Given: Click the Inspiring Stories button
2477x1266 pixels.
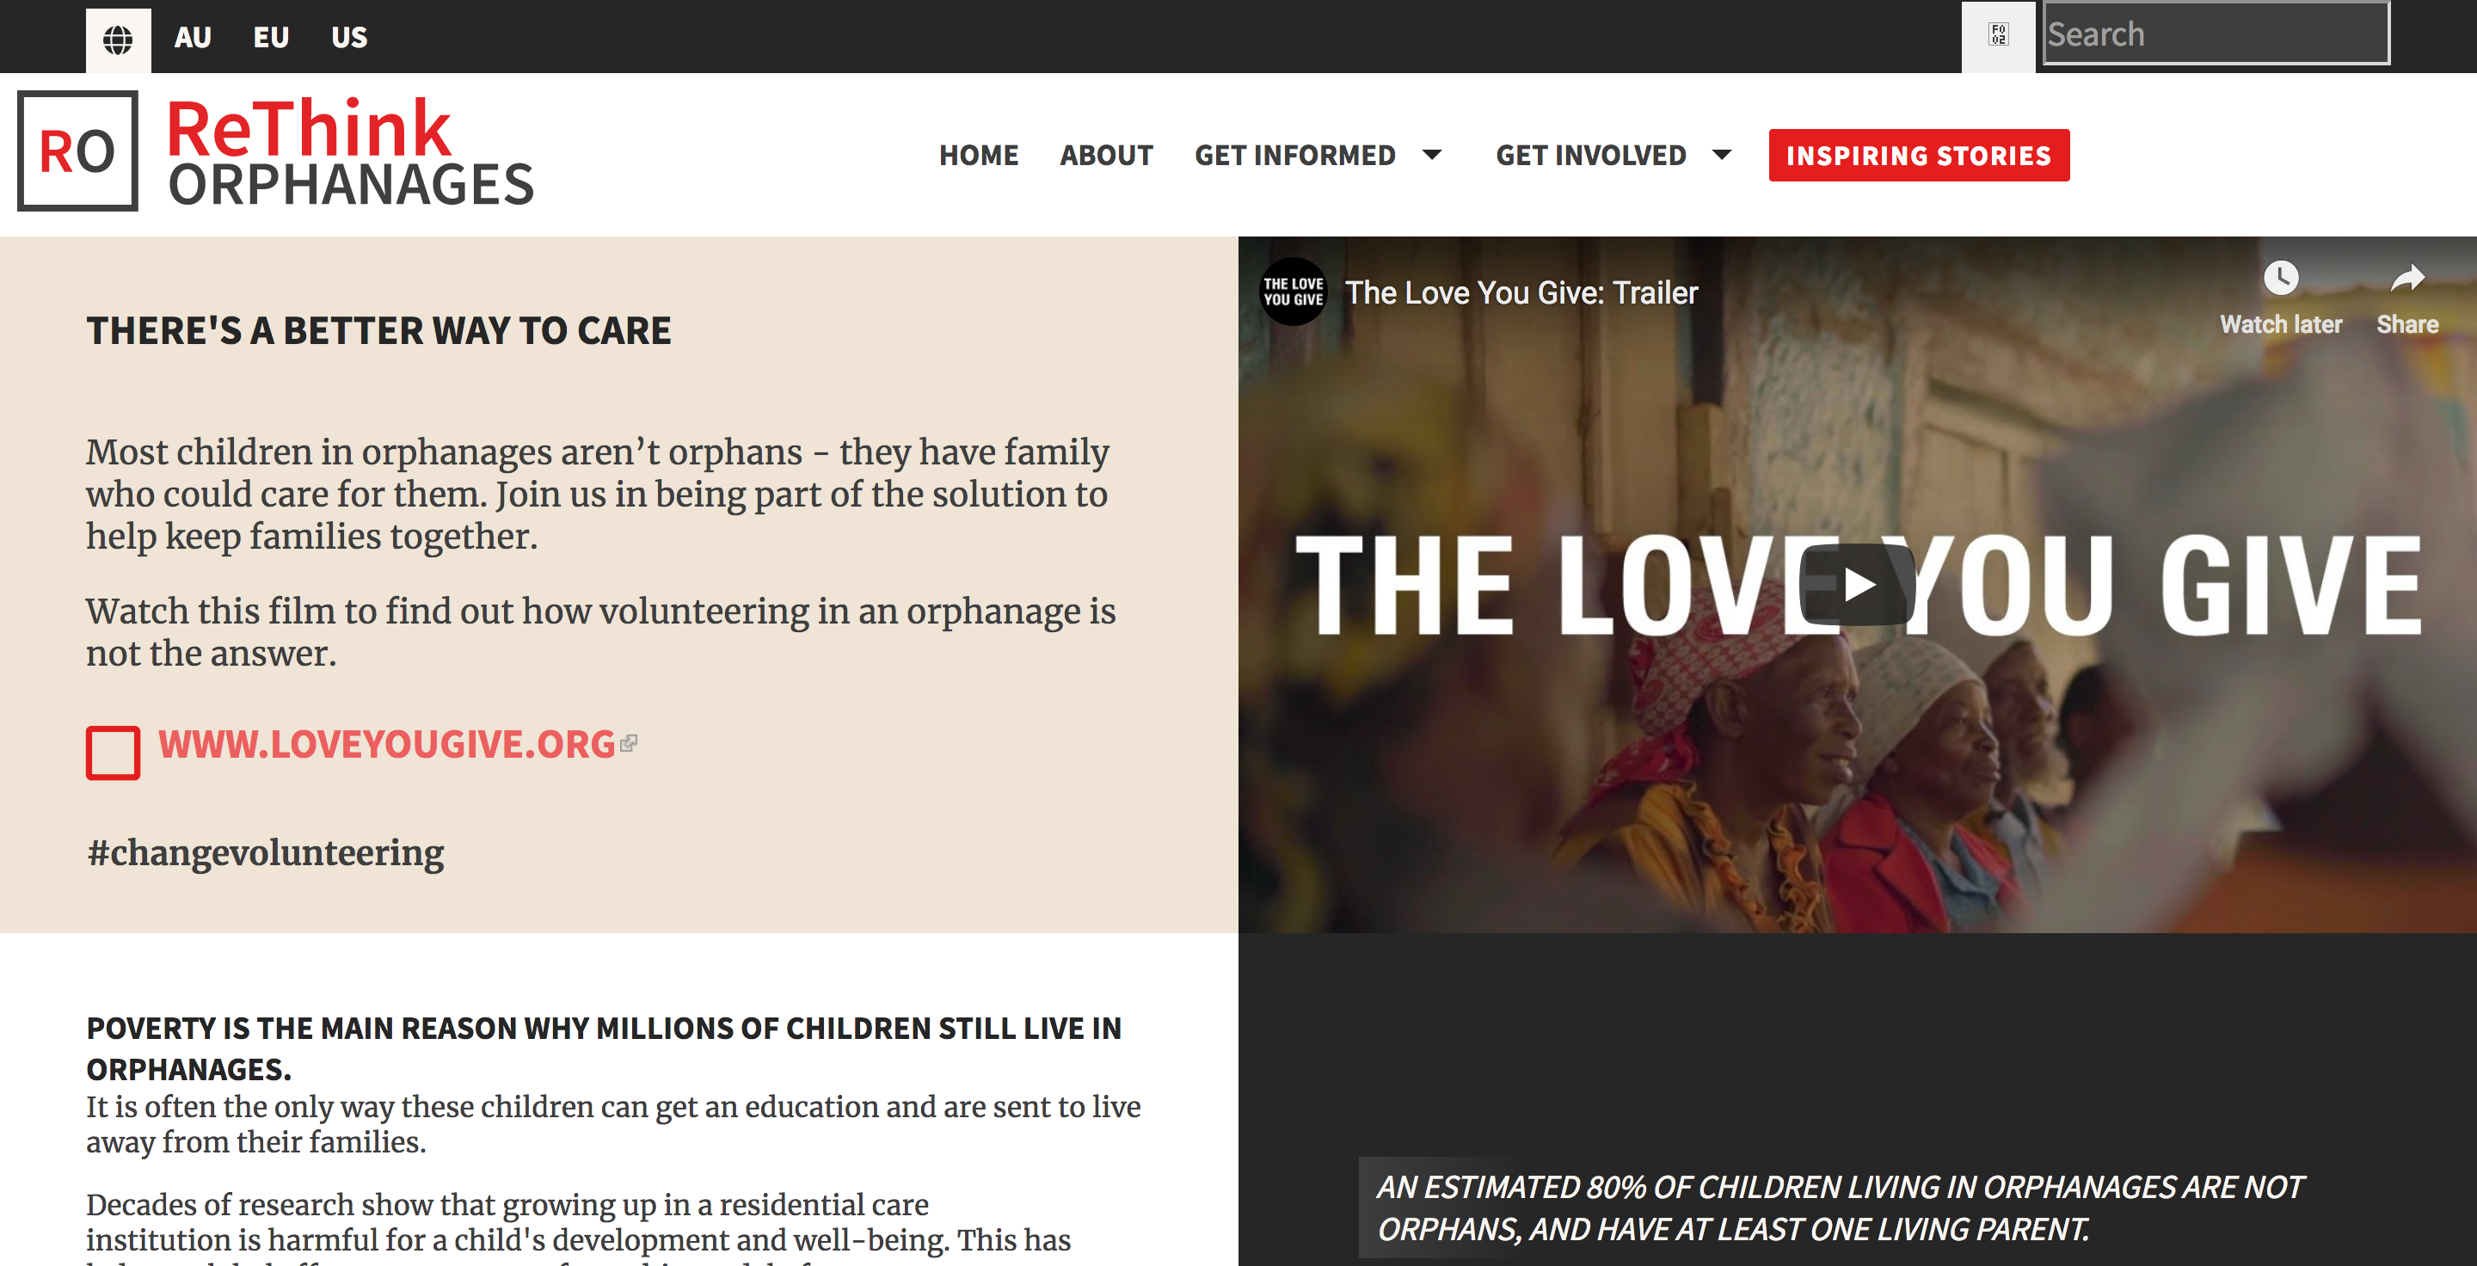Looking at the screenshot, I should 1918,155.
